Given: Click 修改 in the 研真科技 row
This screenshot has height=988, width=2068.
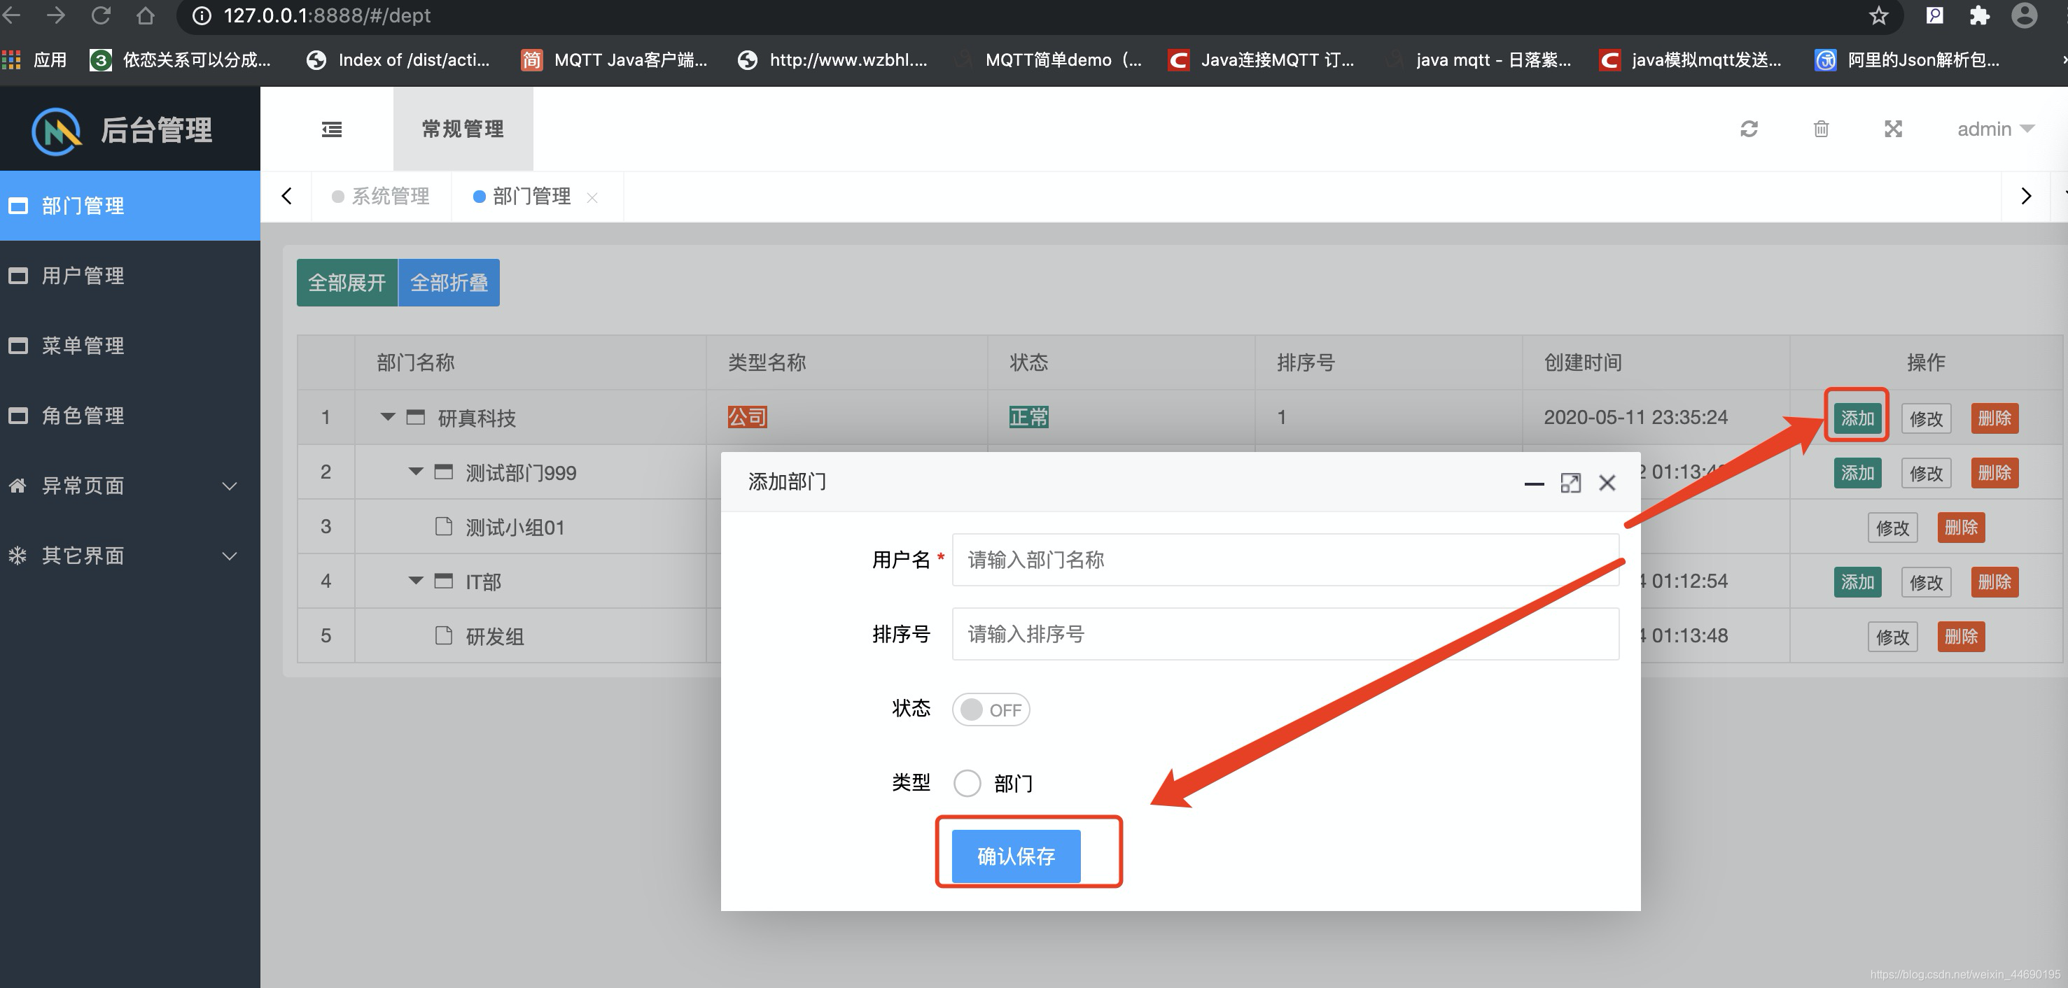Looking at the screenshot, I should 1926,418.
